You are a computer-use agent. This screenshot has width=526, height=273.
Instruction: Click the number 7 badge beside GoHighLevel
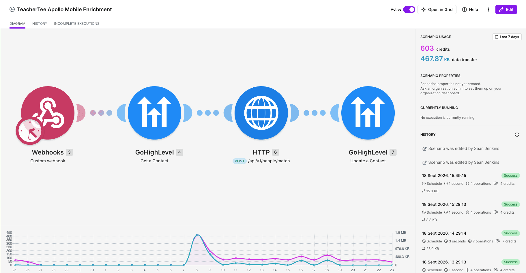[393, 152]
